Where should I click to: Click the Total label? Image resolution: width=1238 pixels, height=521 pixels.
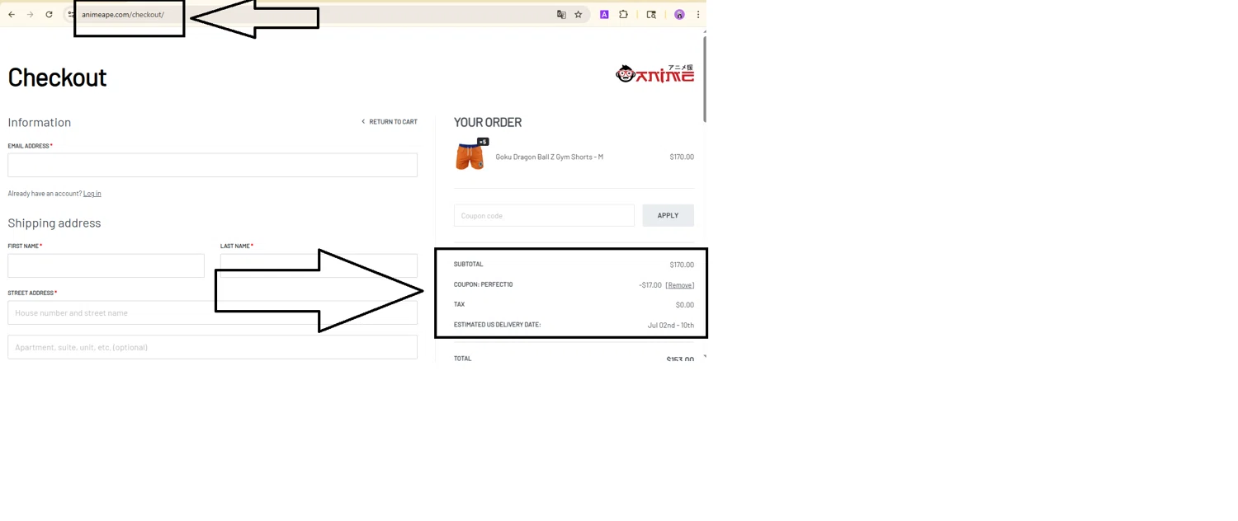coord(462,359)
